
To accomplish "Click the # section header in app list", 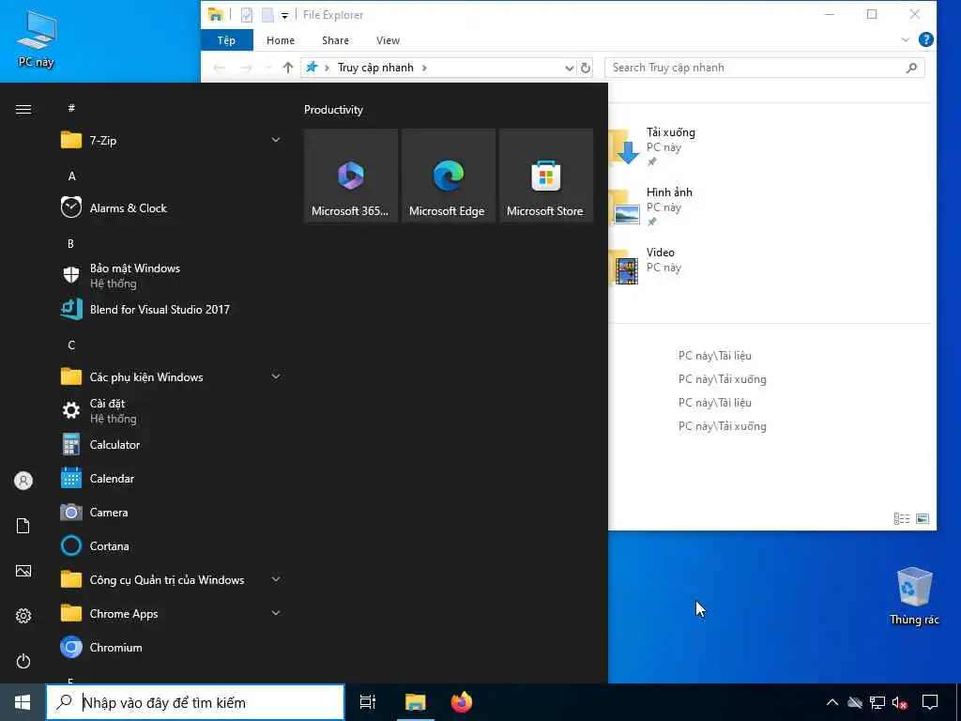I will click(x=71, y=108).
